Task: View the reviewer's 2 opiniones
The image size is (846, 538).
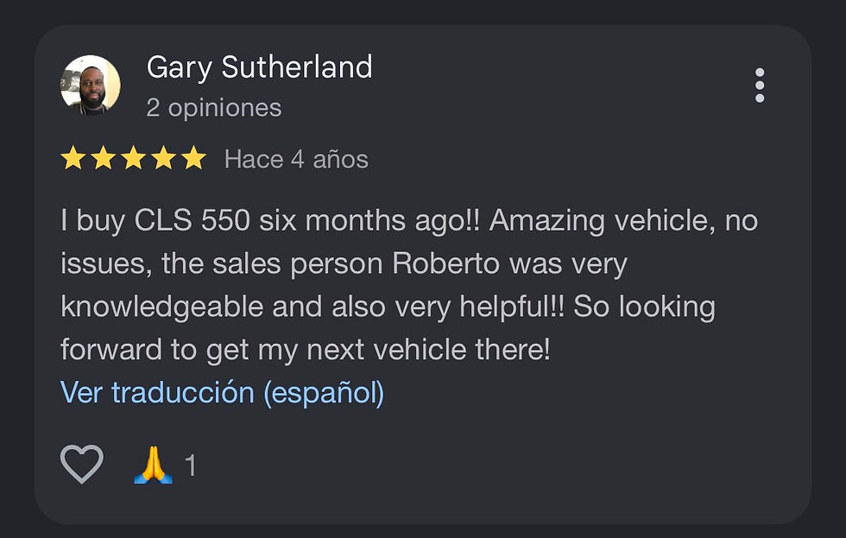Action: click(x=214, y=108)
